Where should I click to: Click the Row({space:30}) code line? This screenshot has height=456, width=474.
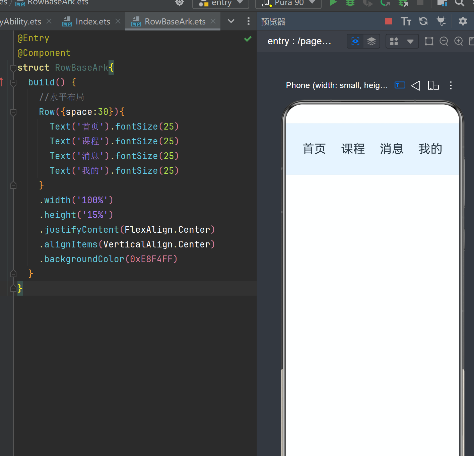click(x=81, y=112)
